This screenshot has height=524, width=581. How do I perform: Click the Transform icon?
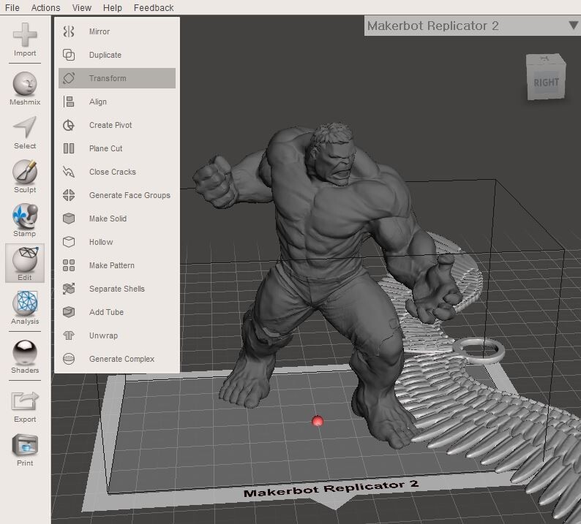coord(69,78)
